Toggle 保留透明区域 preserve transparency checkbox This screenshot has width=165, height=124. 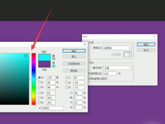coord(88,79)
